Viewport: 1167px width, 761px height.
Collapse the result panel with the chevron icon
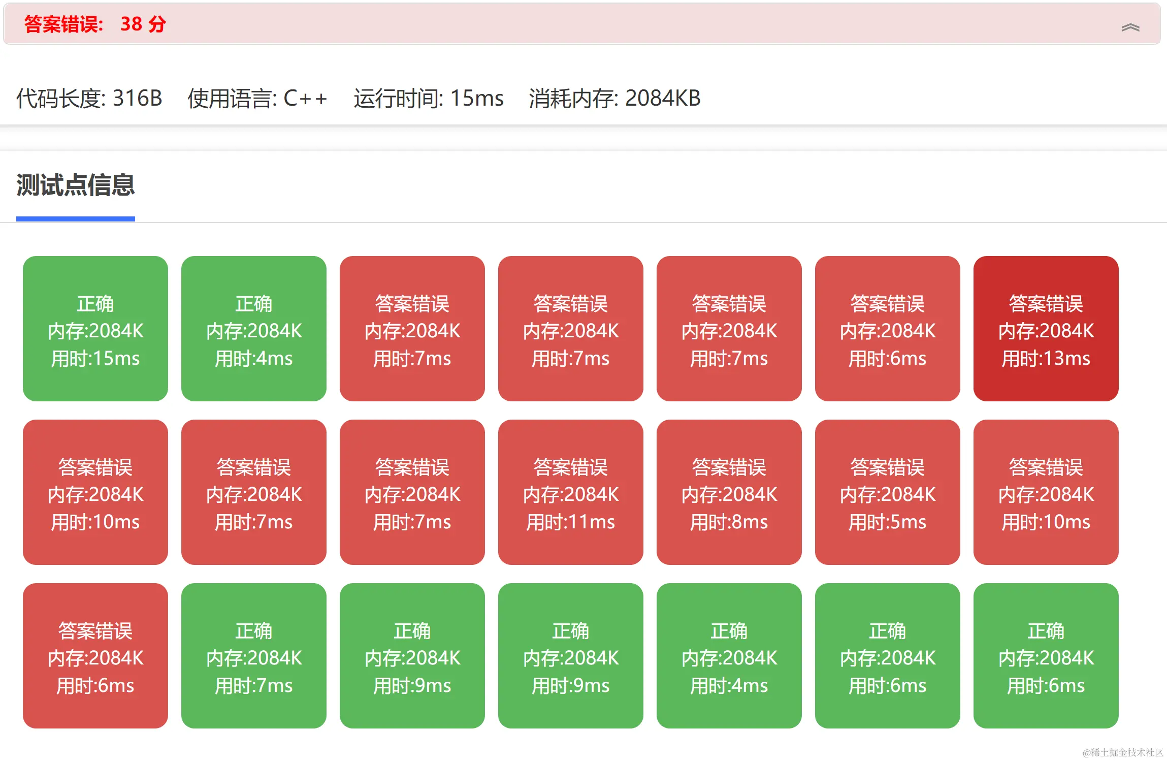tap(1130, 27)
